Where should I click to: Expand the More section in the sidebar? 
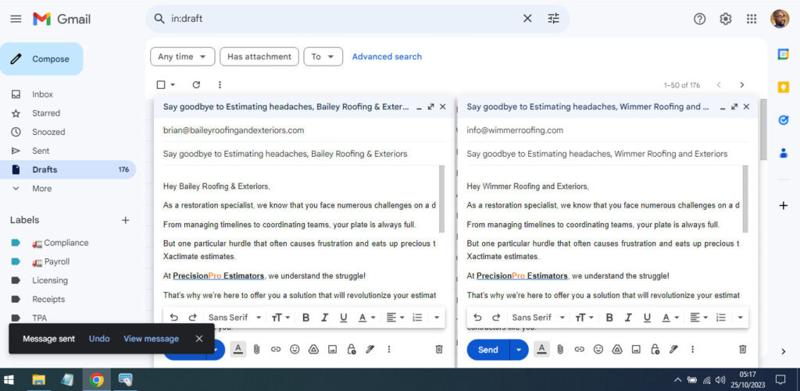(x=41, y=188)
